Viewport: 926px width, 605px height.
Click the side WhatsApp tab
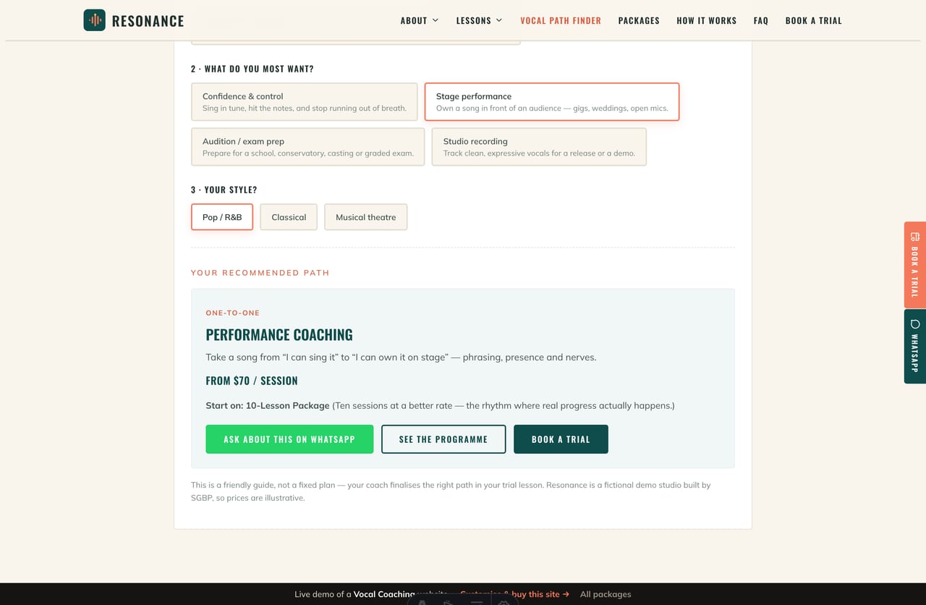pos(915,347)
